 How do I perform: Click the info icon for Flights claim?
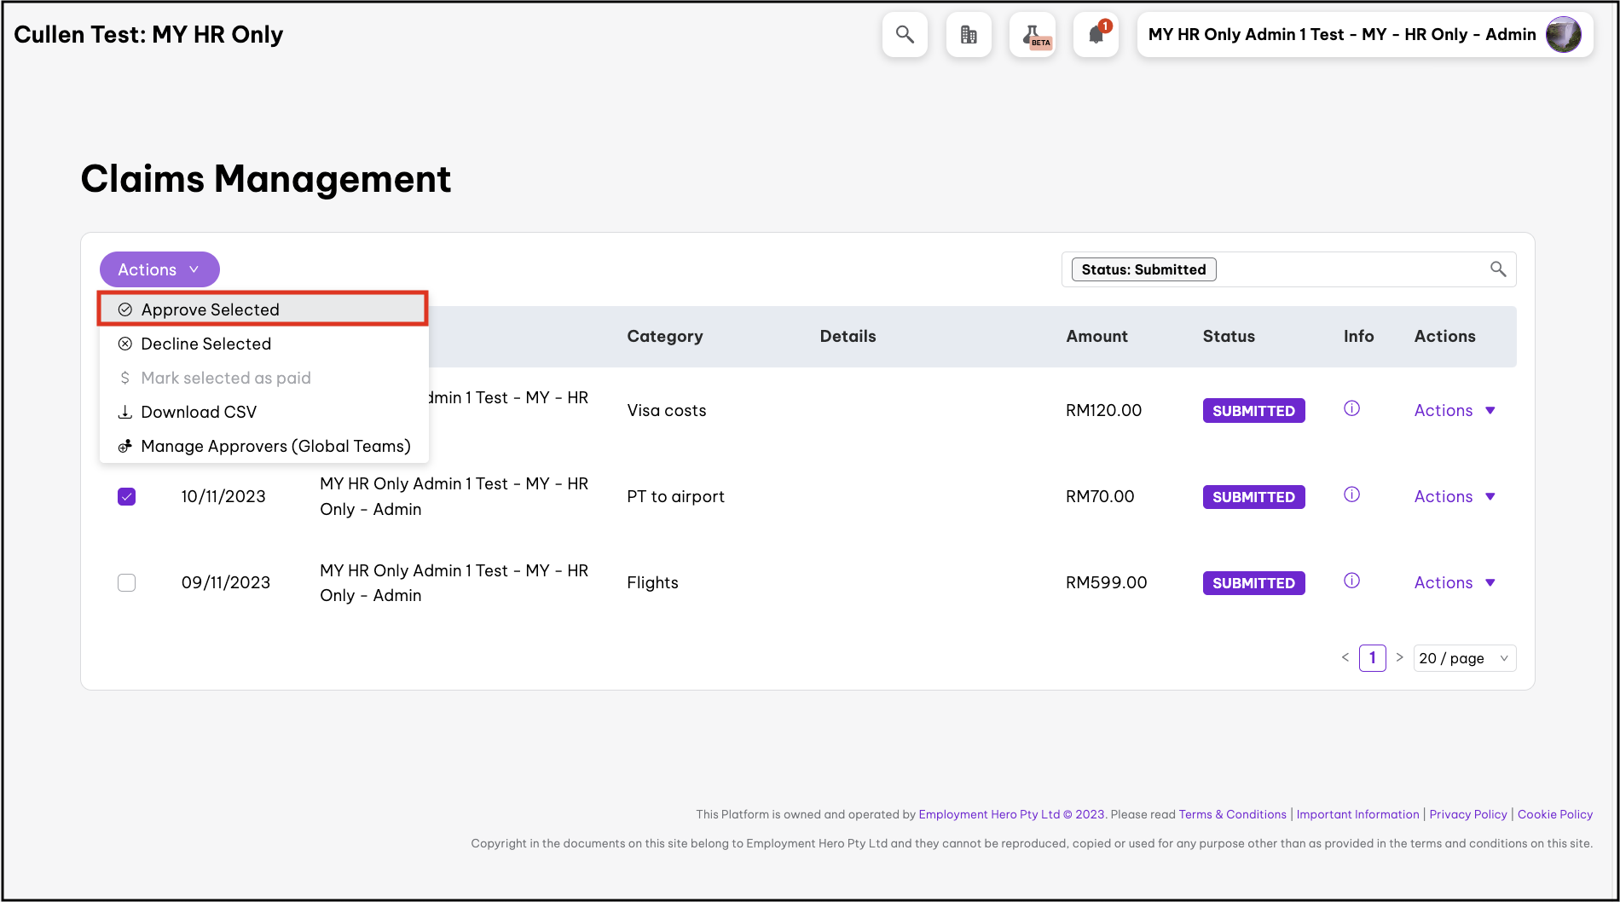click(x=1351, y=581)
